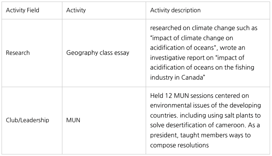Image resolution: width=272 pixels, height=156 pixels.
Task: Click the Activity Field header cell
Action: tap(22, 10)
